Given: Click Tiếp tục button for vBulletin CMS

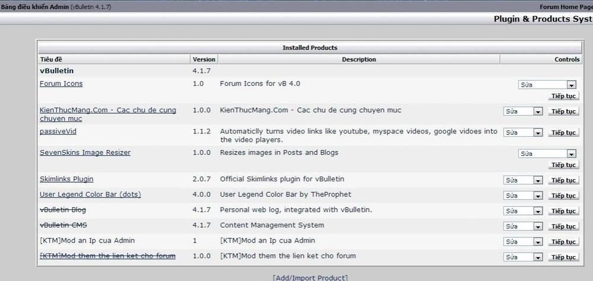Looking at the screenshot, I should pyautogui.click(x=563, y=226).
